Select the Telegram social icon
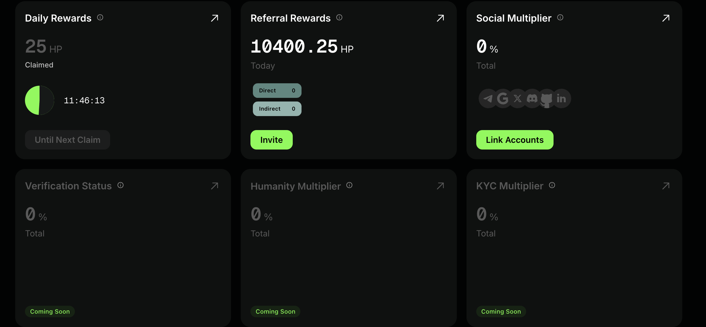 pyautogui.click(x=488, y=98)
